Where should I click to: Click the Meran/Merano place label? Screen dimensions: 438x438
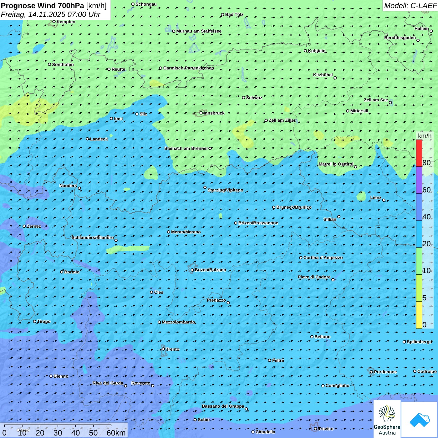(186, 232)
